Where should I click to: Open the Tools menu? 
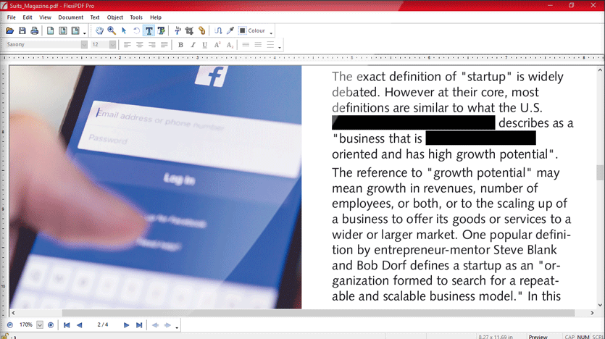tap(136, 17)
